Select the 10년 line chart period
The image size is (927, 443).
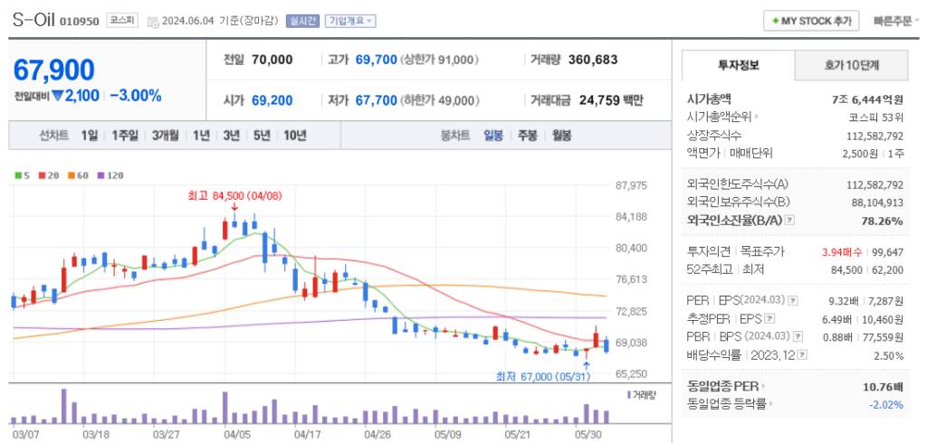294,136
